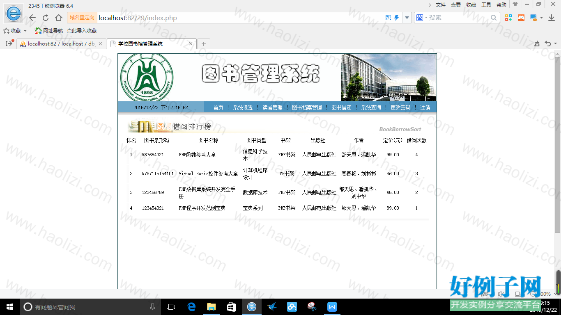The image size is (561, 315).
Task: Open 图书借还 in the navigation bar
Action: tap(341, 107)
